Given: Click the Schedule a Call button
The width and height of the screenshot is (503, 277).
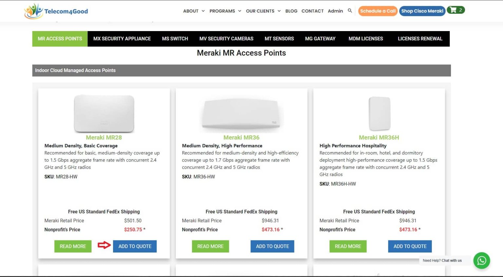Looking at the screenshot, I should tap(378, 11).
